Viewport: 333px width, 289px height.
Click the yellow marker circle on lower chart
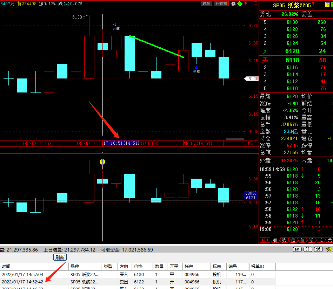tap(102, 162)
